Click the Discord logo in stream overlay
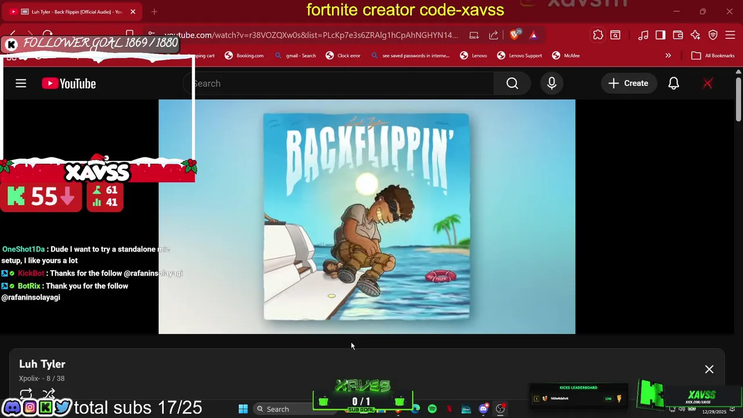 12,408
